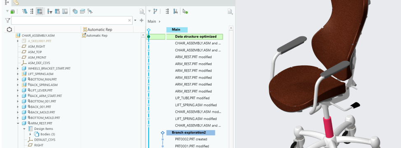
Task: Expand the LIFT_SPRING.ASM subassembly
Action: coord(18,74)
